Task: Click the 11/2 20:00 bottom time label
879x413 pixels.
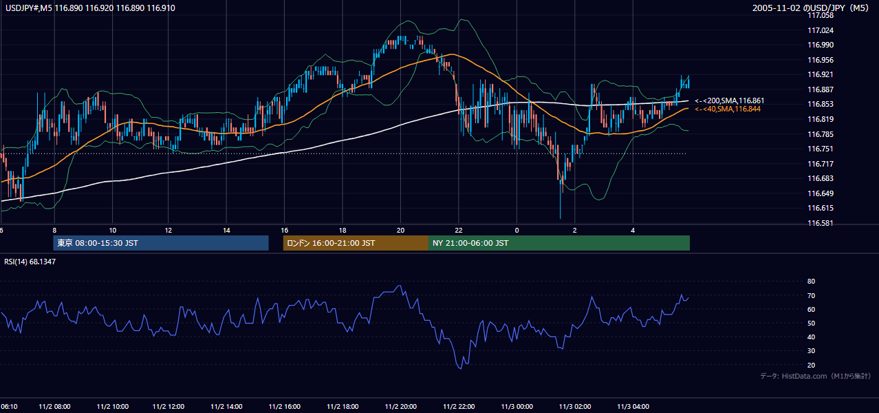Action: [x=400, y=407]
